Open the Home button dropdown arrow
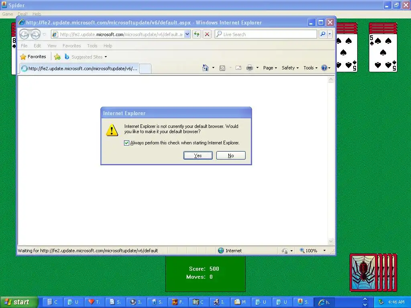The image size is (411, 308). click(213, 68)
